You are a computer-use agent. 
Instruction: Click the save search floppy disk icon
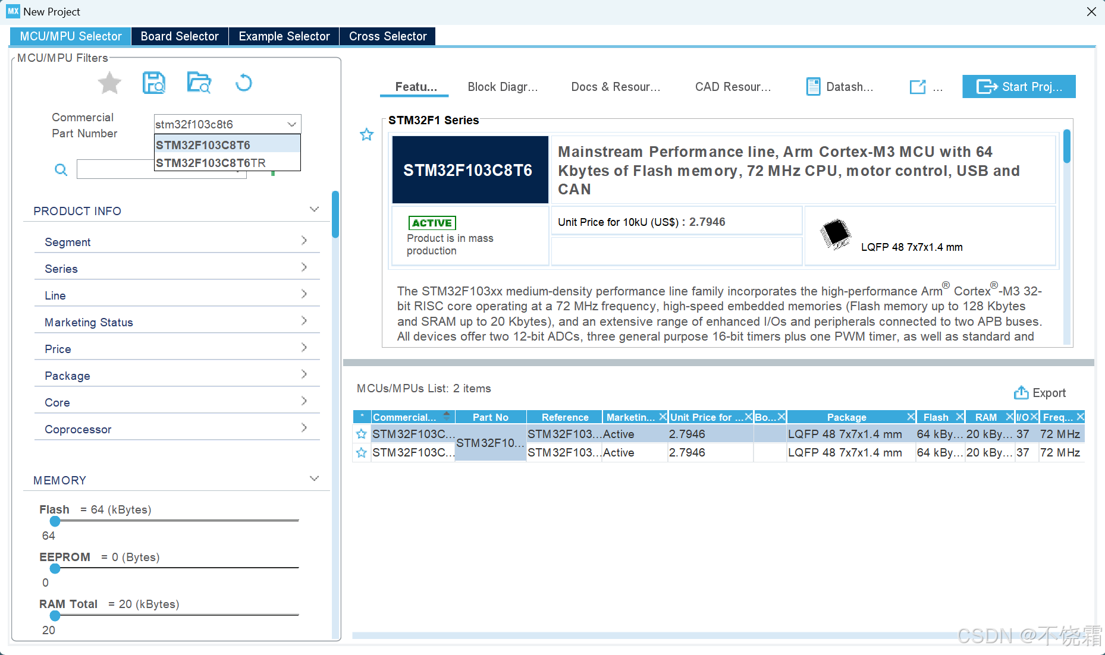click(x=154, y=83)
